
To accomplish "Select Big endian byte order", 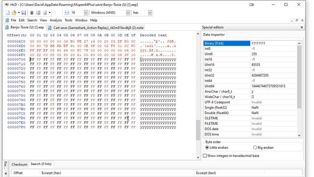I will click(x=263, y=147).
